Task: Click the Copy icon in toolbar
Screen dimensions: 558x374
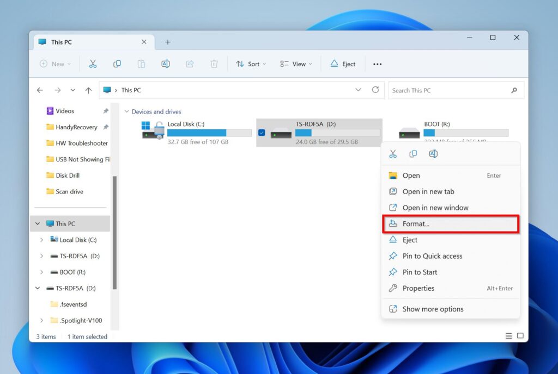Action: pos(117,64)
